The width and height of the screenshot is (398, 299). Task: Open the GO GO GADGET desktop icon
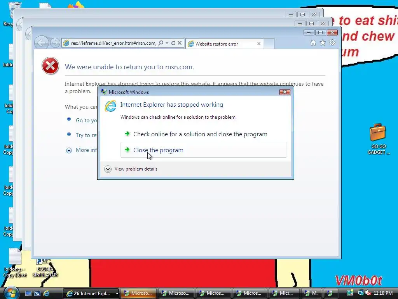tap(378, 139)
